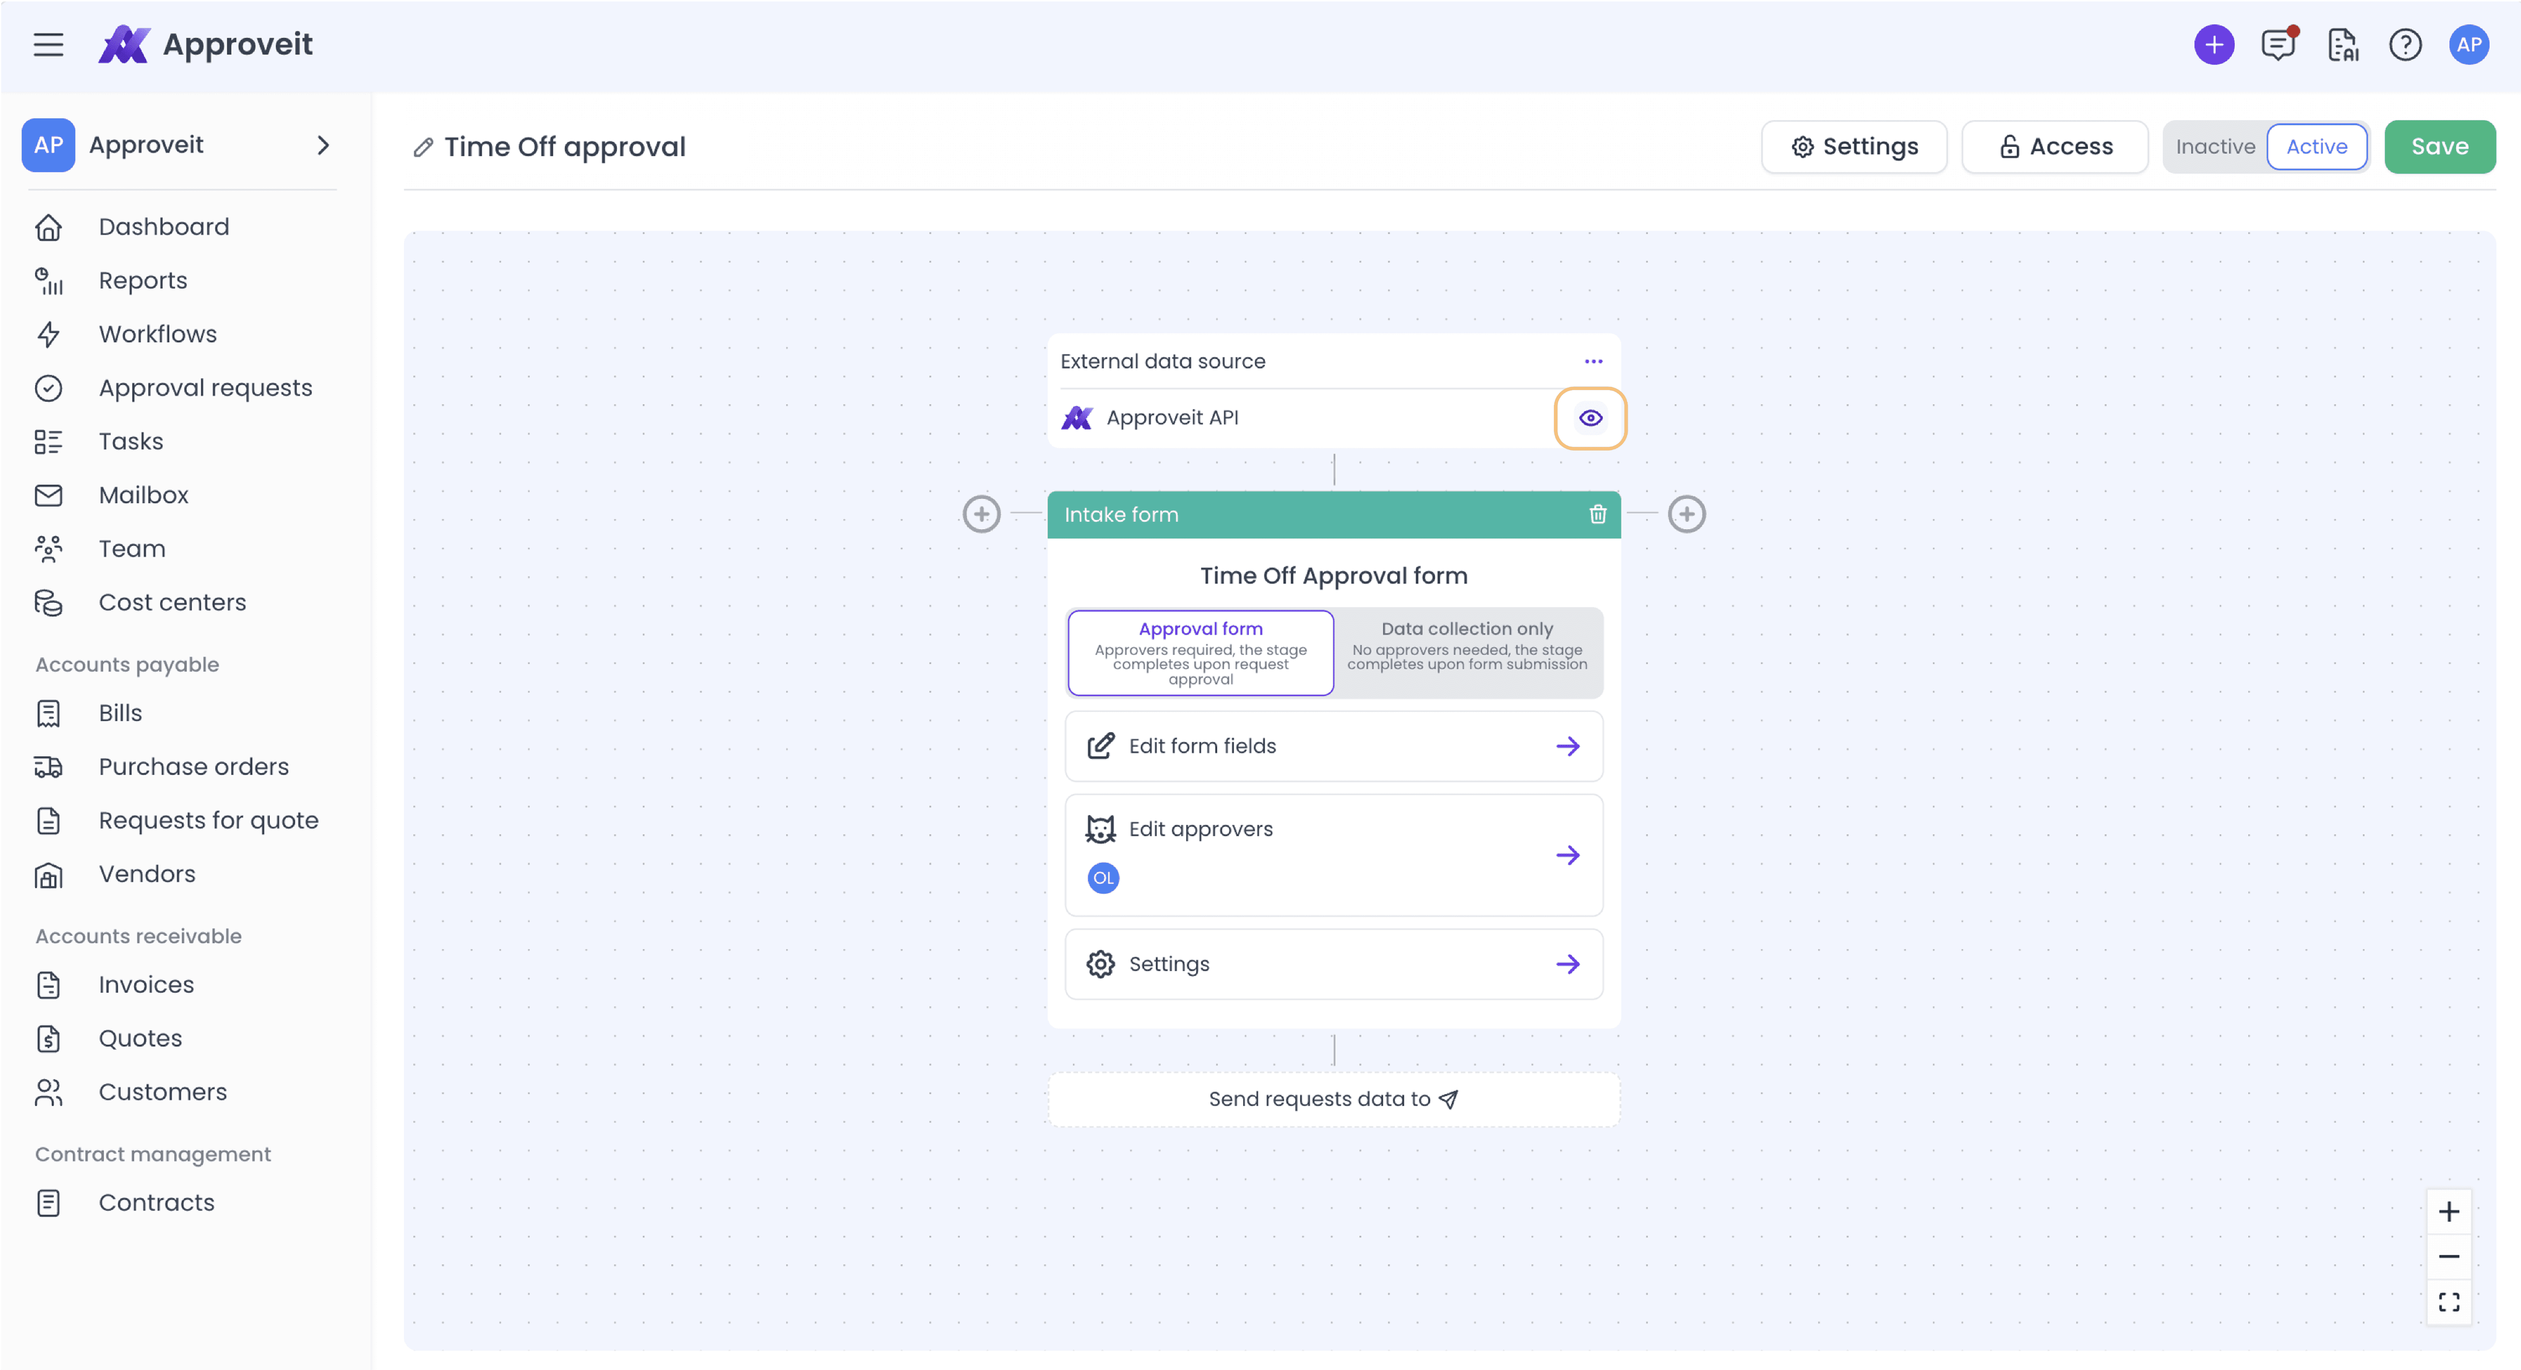The height and width of the screenshot is (1370, 2521).
Task: Click the Approveit logo in header
Action: [206, 45]
